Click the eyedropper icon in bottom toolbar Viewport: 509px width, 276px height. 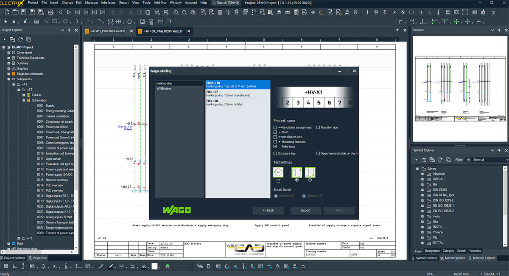pyautogui.click(x=101, y=266)
